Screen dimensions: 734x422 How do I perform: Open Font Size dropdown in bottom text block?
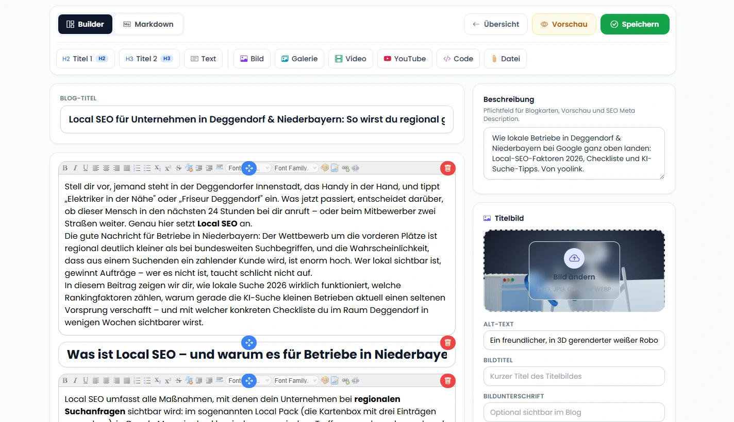tap(264, 380)
